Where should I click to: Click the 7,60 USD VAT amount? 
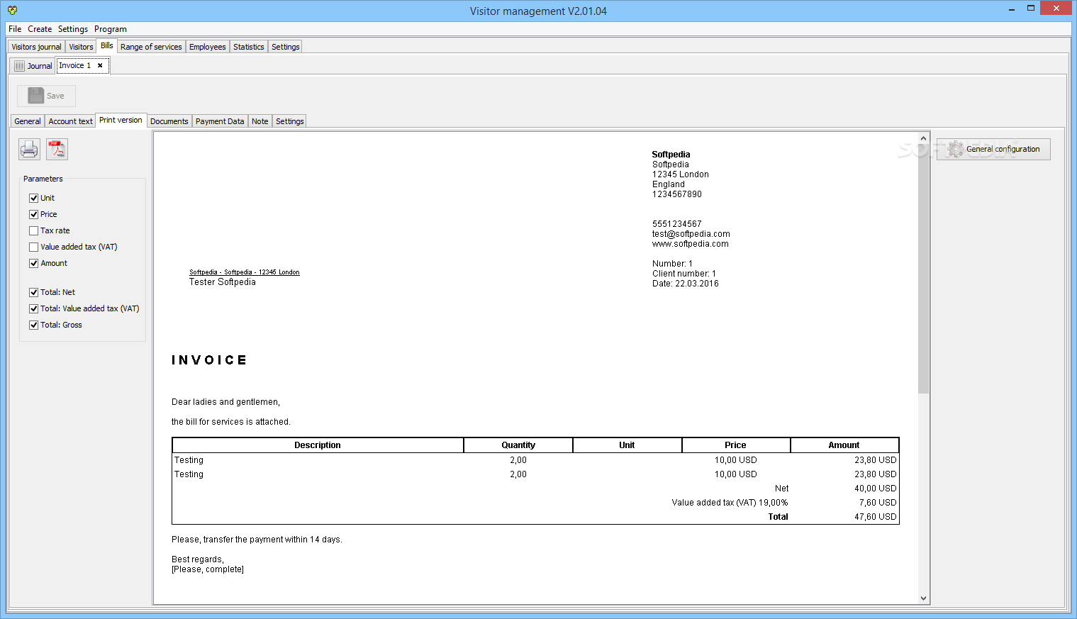click(x=878, y=503)
